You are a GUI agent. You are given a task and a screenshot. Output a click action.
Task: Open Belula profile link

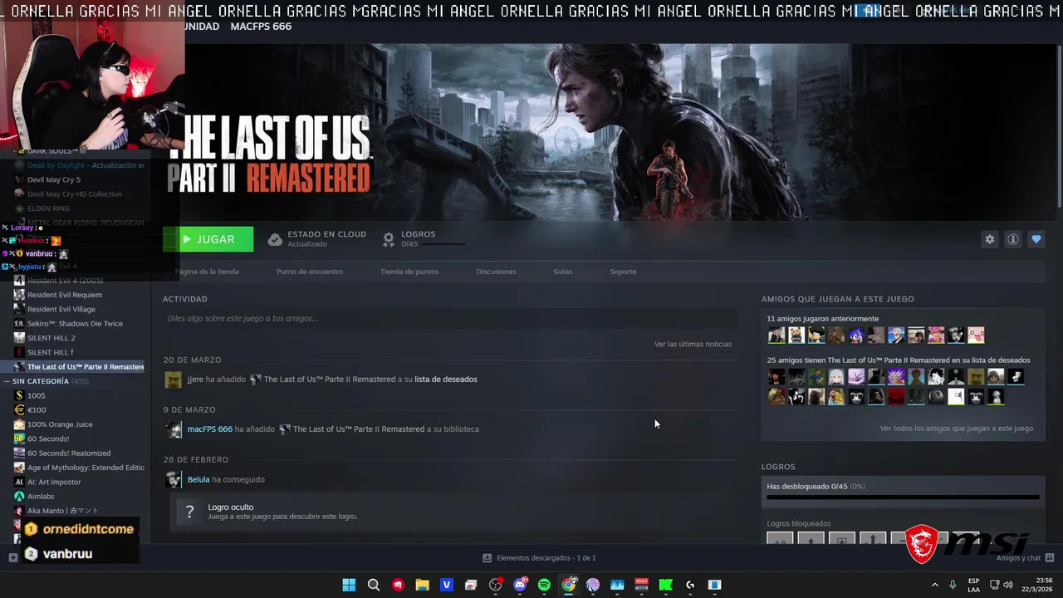(198, 479)
